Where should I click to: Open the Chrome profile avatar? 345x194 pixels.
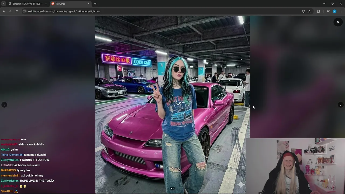[334, 11]
